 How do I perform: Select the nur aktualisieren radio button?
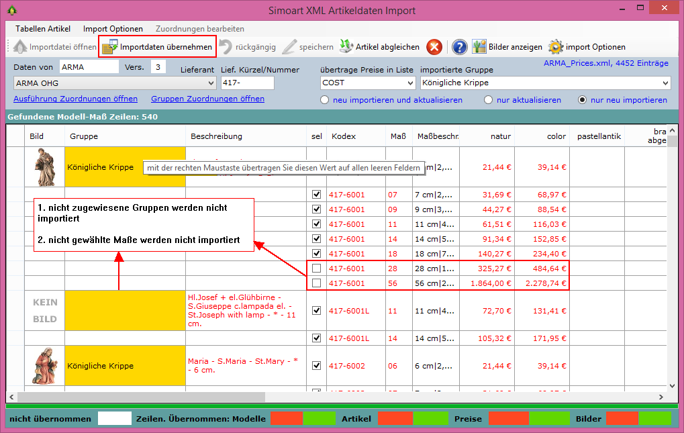[489, 100]
